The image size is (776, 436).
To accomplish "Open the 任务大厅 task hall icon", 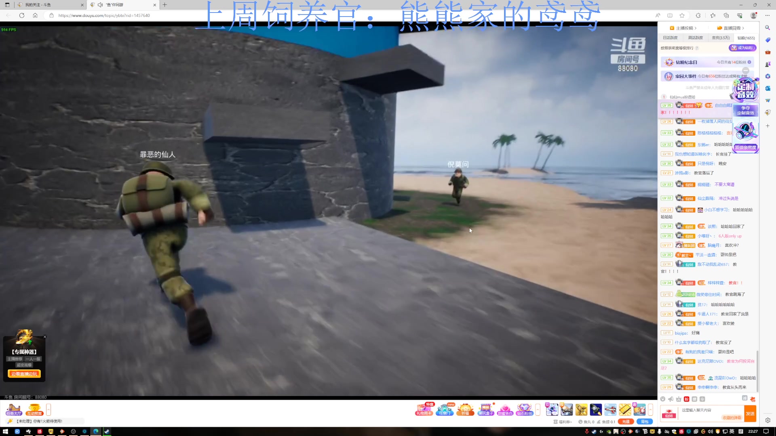I will coord(14,409).
